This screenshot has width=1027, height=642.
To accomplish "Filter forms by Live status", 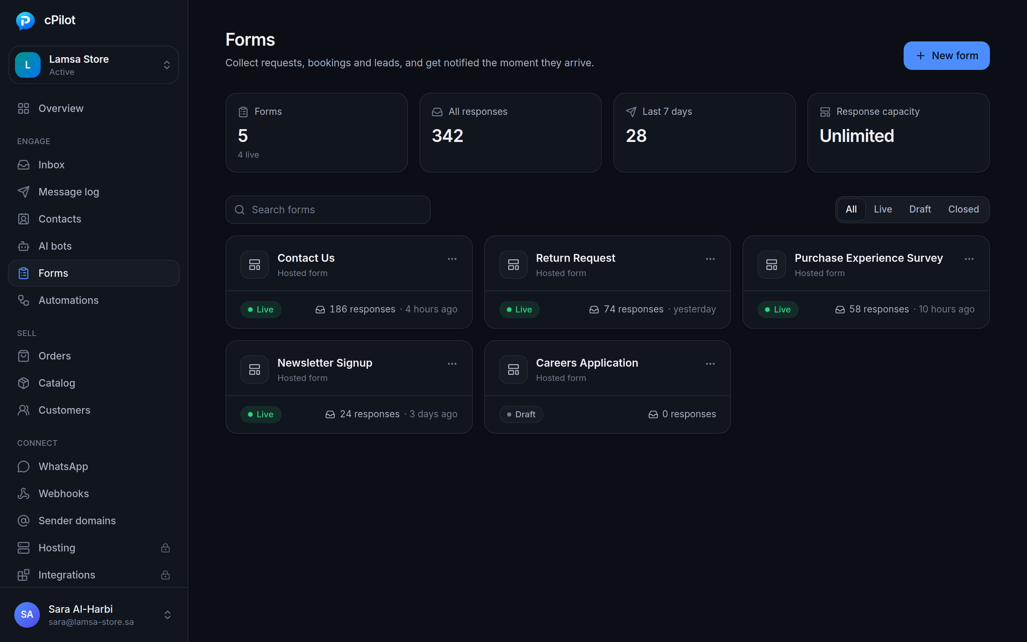I will [x=883, y=210].
